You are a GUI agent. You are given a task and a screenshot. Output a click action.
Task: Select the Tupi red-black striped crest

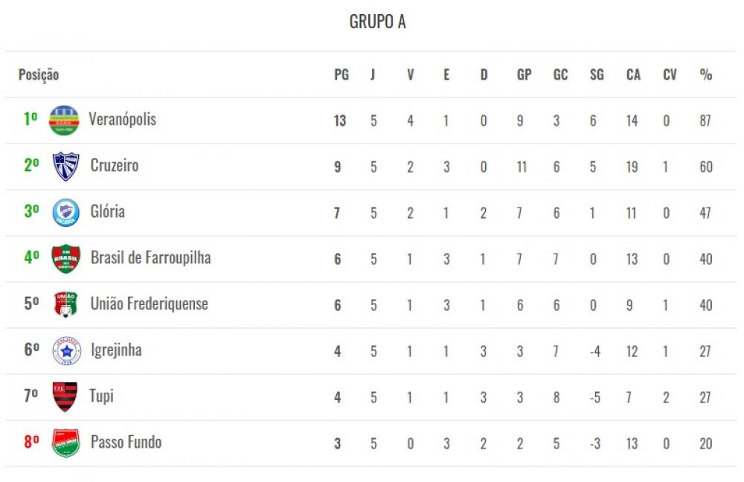click(65, 396)
